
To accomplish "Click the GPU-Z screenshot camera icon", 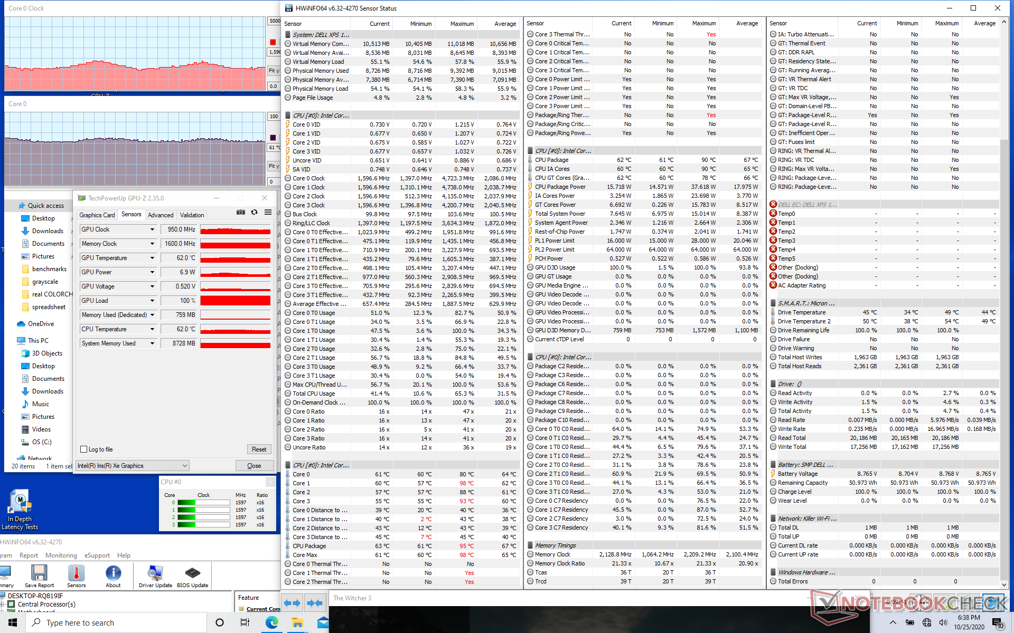I will 241,213.
